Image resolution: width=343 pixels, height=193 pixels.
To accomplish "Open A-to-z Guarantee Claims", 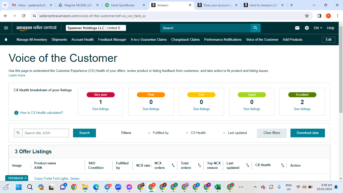I will click(x=149, y=39).
